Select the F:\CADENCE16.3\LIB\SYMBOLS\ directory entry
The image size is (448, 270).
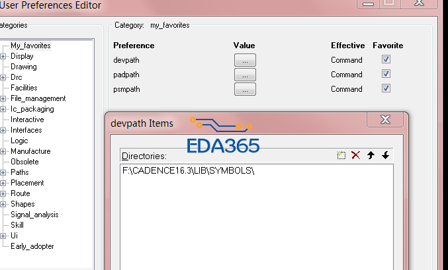189,170
